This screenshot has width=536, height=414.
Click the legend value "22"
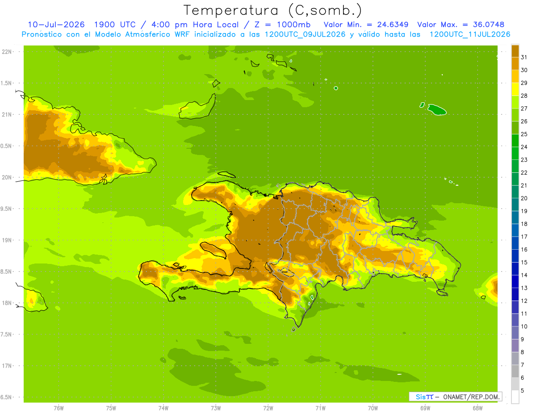coord(524,172)
